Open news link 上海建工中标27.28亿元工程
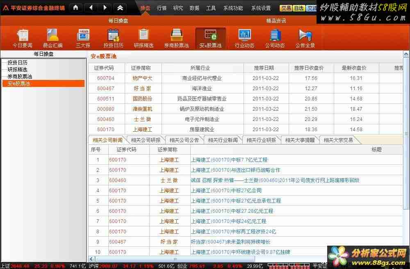Image resolution: width=410 pixels, height=269 pixels. 232,211
